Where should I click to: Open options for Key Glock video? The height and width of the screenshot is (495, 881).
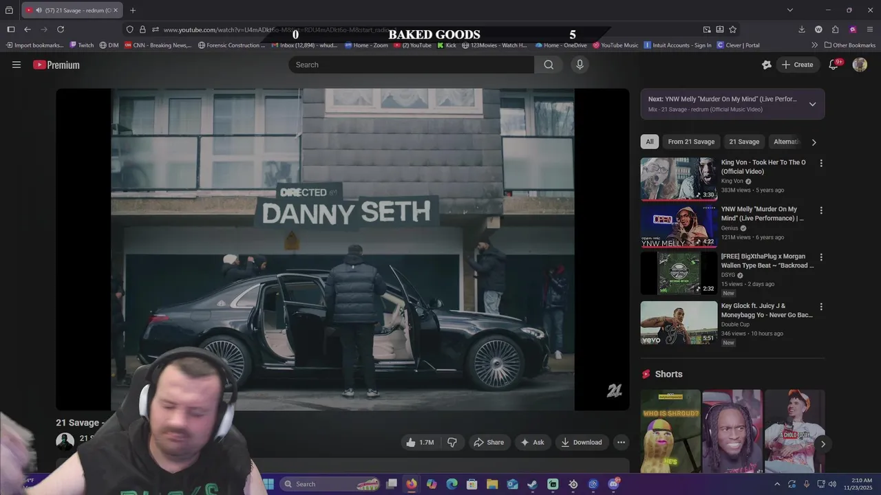click(820, 307)
